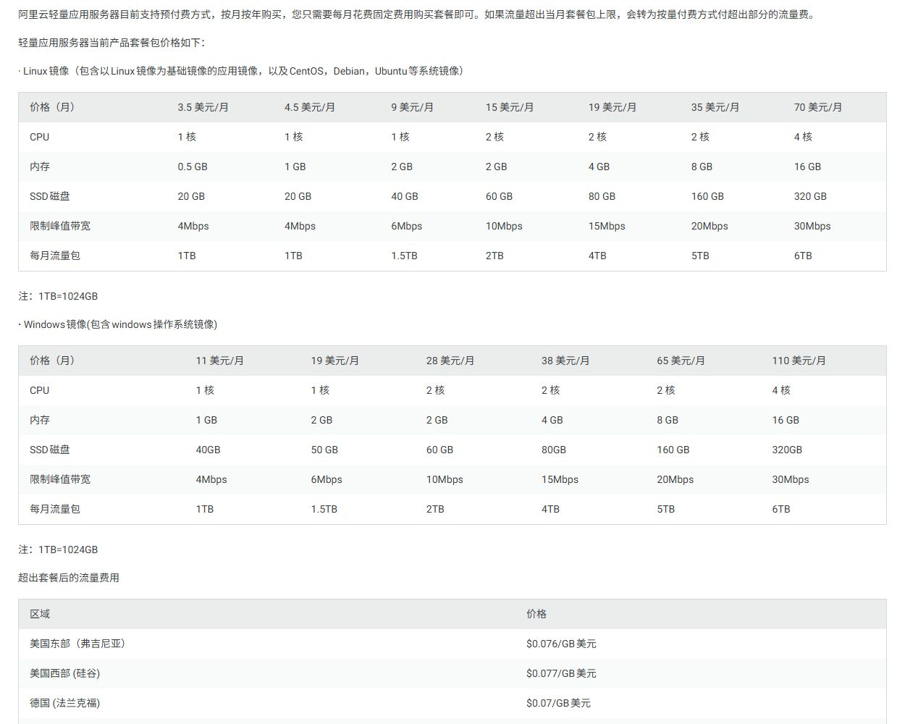Click 'CPU' row label in Linux table
This screenshot has width=905, height=724.
(40, 137)
